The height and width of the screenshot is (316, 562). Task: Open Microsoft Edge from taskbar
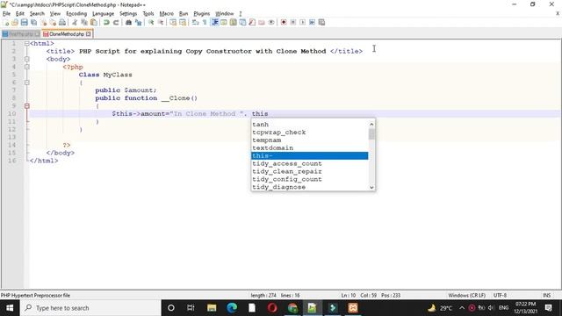pyautogui.click(x=232, y=308)
